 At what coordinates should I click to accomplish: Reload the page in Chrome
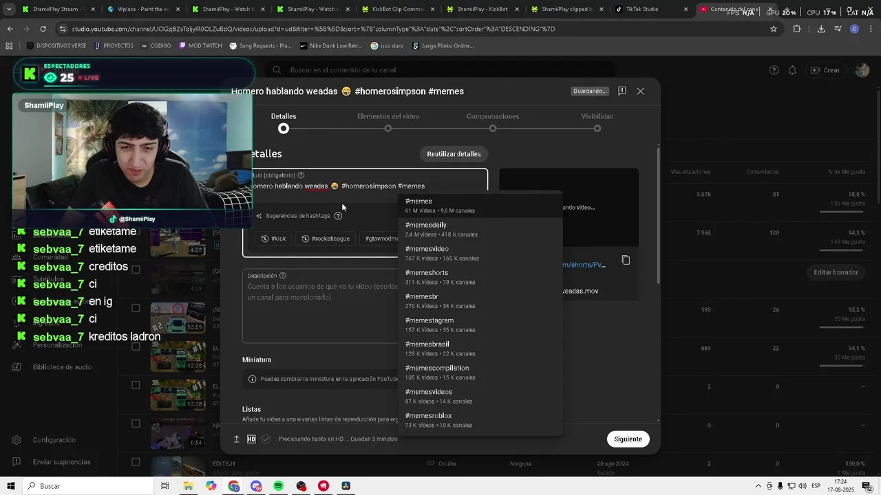coord(43,29)
